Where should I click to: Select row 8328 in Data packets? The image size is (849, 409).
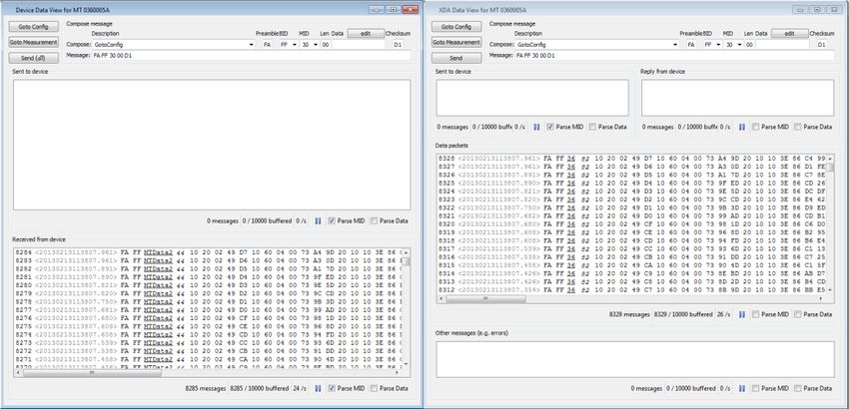click(x=632, y=159)
